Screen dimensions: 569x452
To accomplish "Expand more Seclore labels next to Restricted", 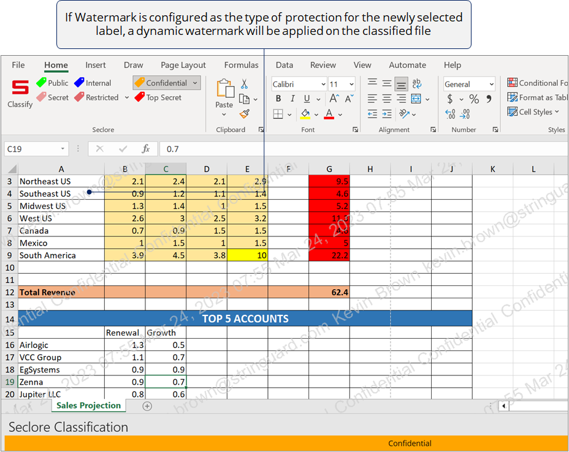I will click(x=127, y=97).
